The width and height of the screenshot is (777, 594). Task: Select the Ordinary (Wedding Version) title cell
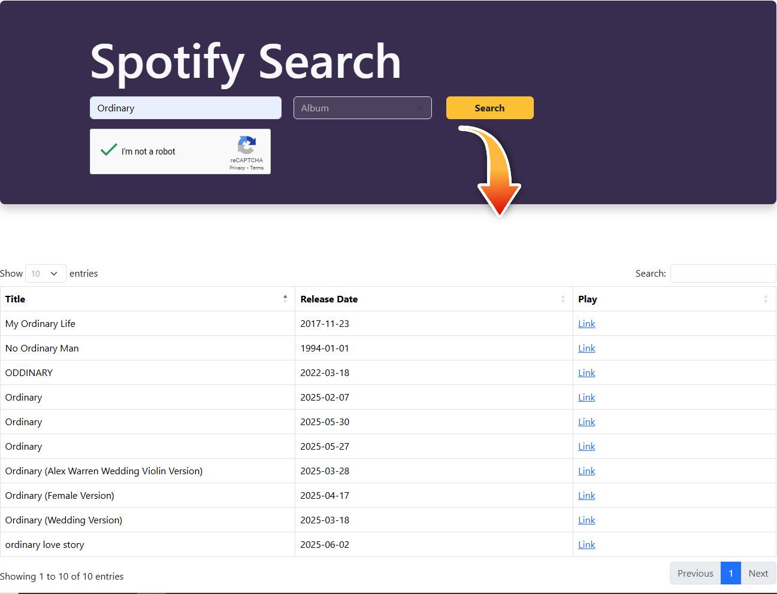point(147,520)
